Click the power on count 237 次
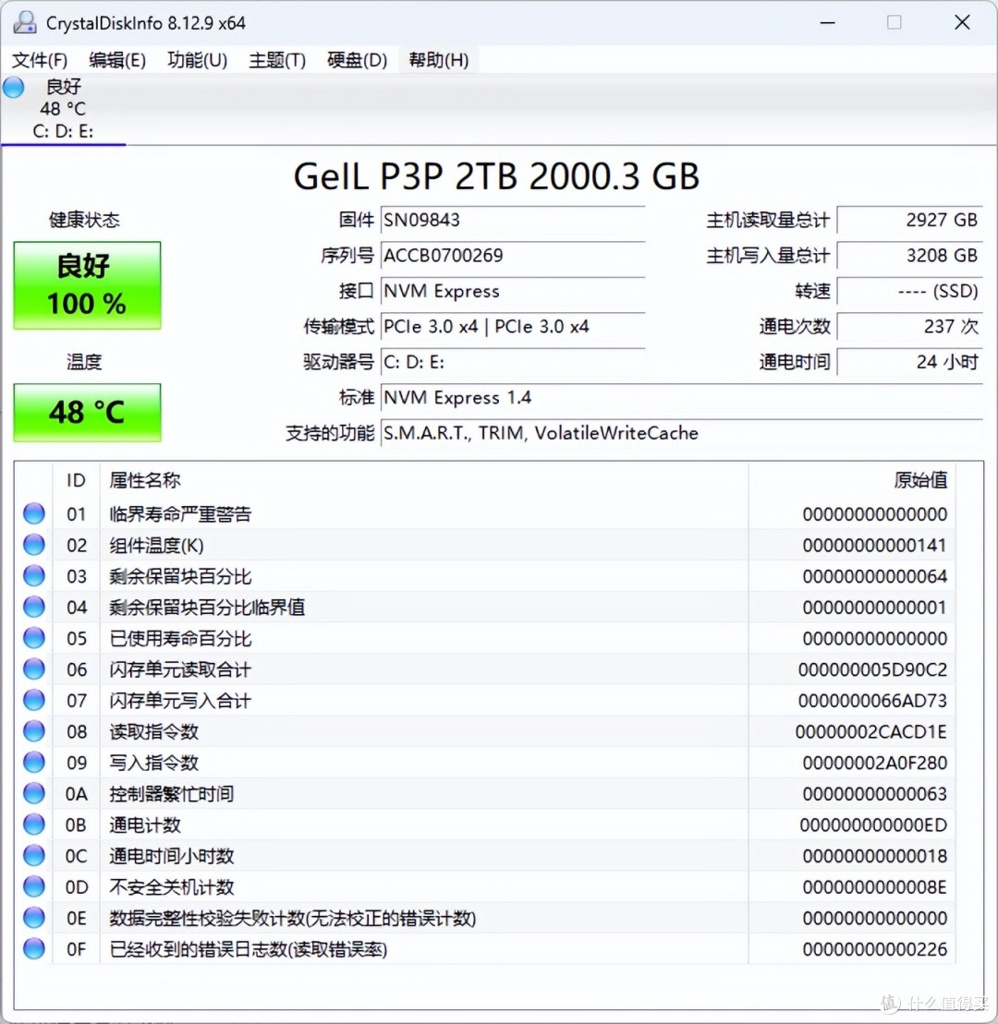Image resolution: width=998 pixels, height=1024 pixels. click(x=910, y=327)
